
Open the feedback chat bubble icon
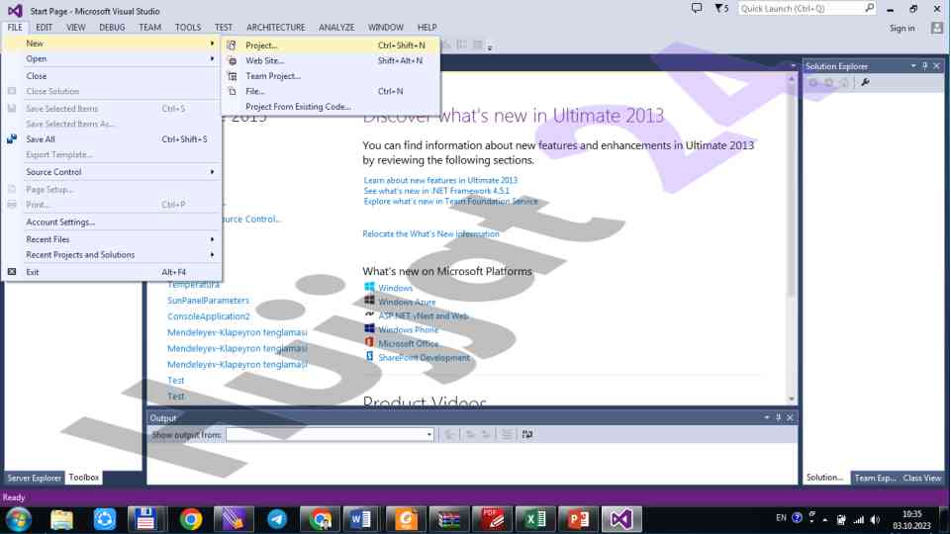(697, 9)
